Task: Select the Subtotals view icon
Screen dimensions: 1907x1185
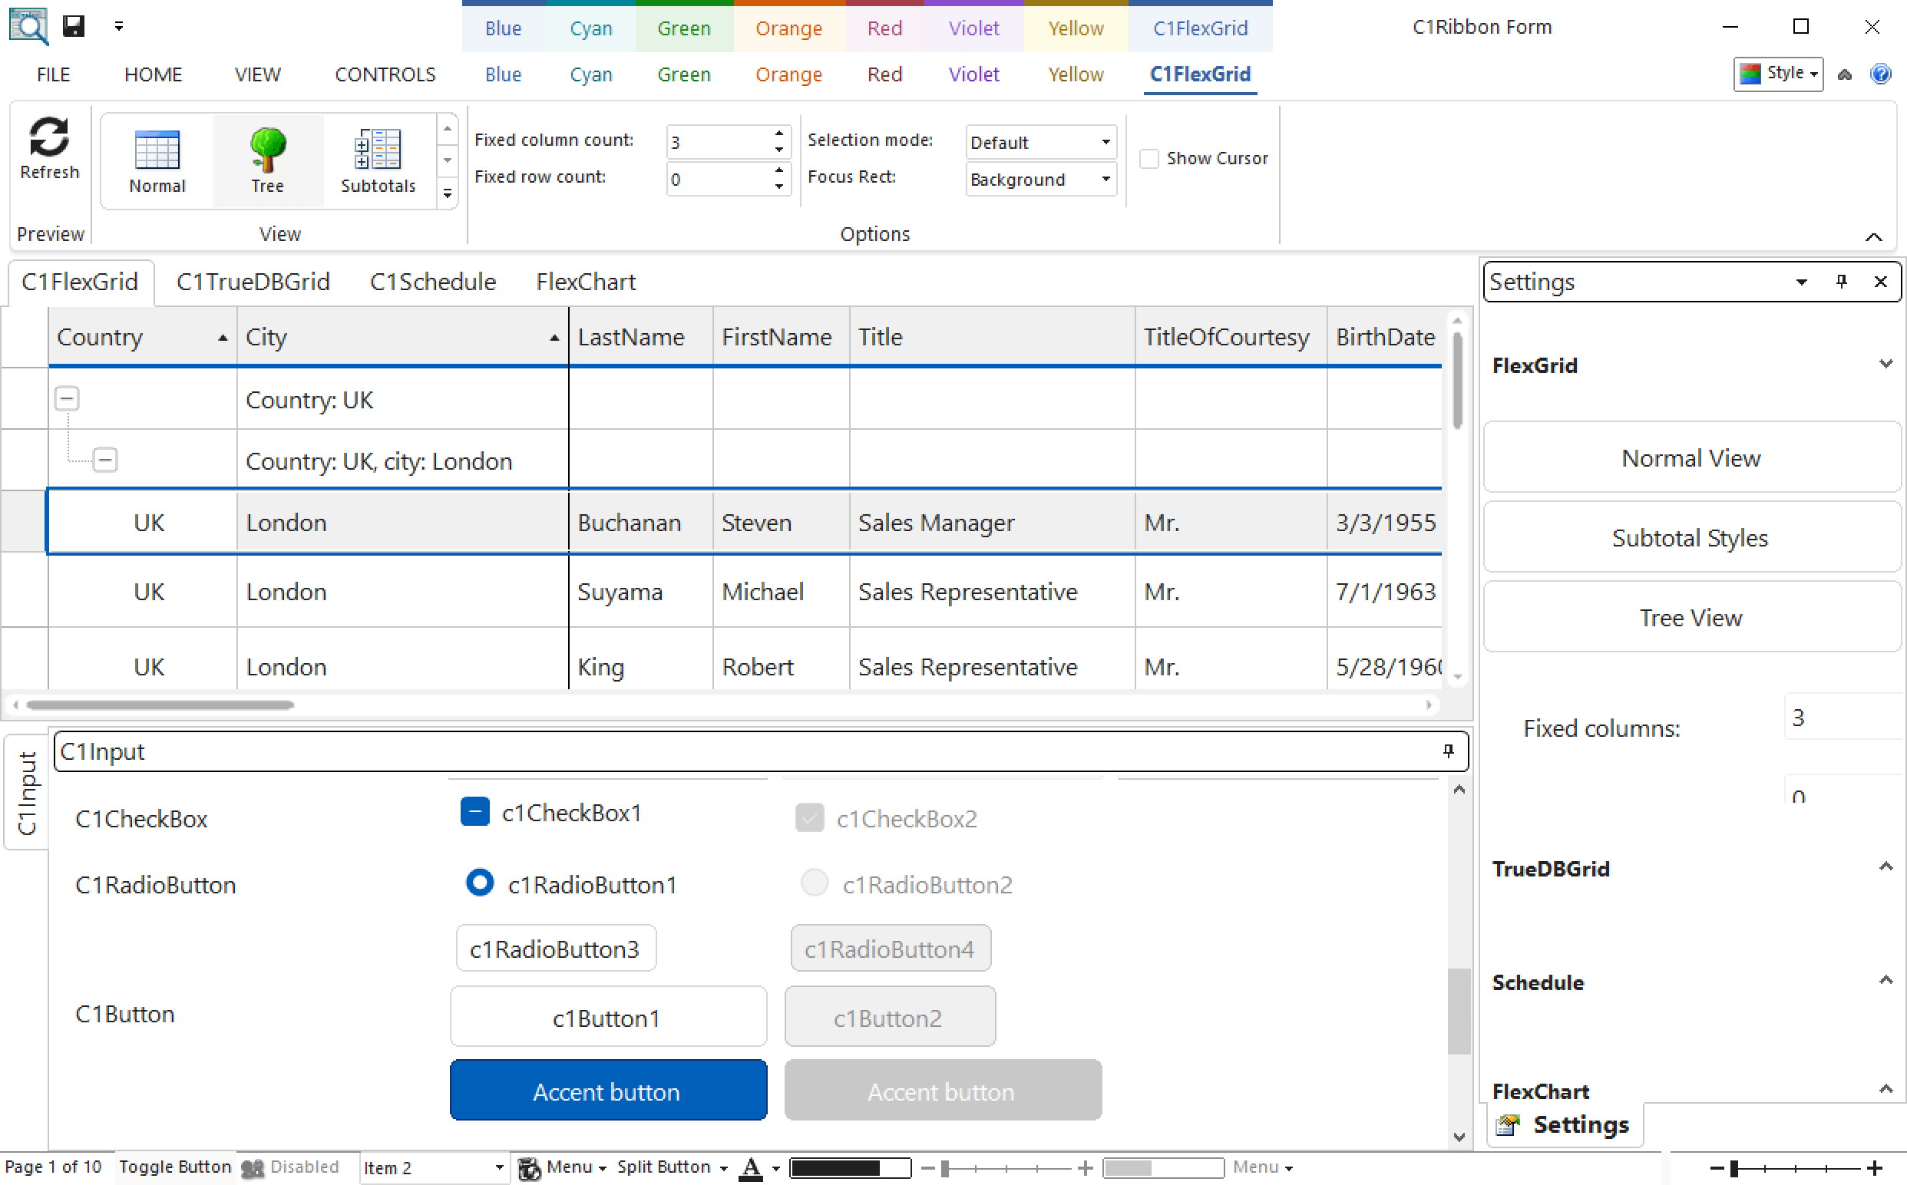Action: [x=378, y=149]
